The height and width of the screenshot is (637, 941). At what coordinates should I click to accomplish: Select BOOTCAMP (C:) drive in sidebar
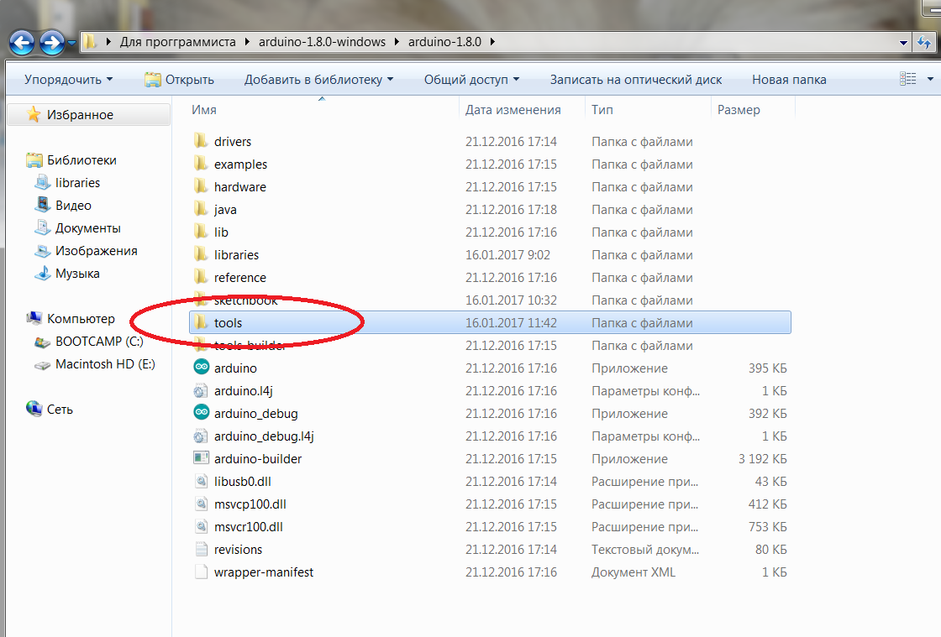99,342
